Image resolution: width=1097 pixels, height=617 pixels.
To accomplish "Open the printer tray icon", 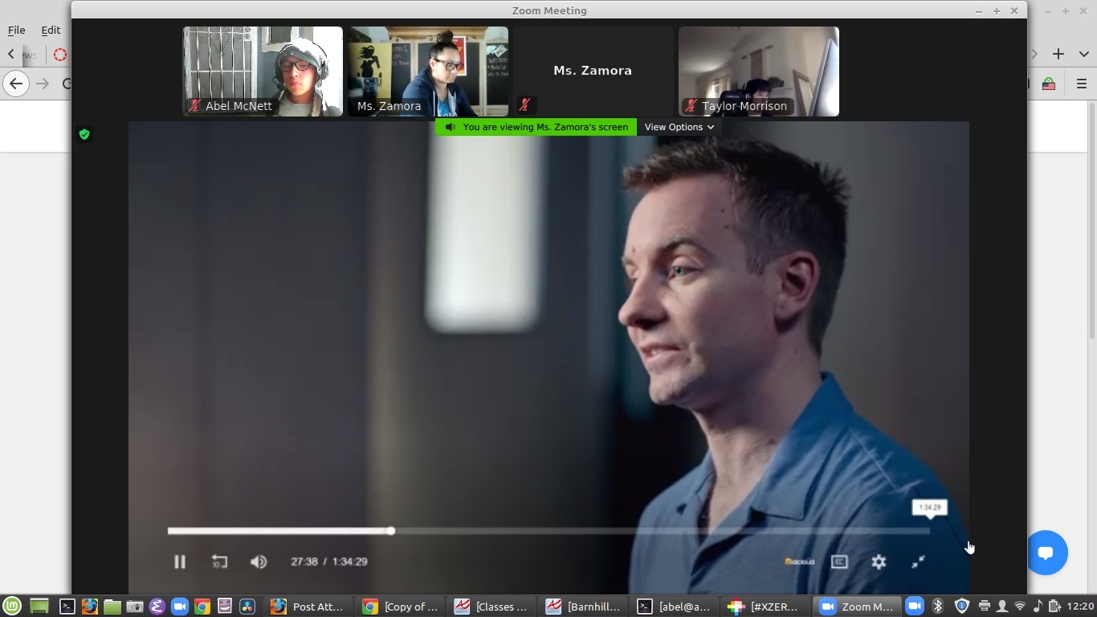I will [985, 606].
